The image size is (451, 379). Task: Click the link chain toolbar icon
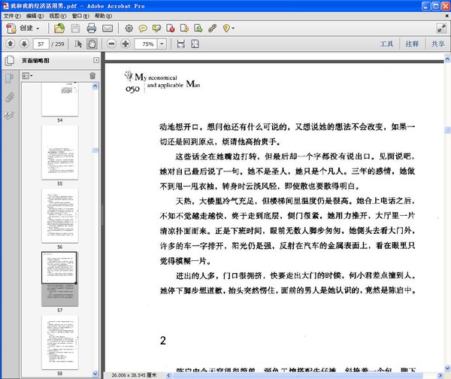pos(212,29)
